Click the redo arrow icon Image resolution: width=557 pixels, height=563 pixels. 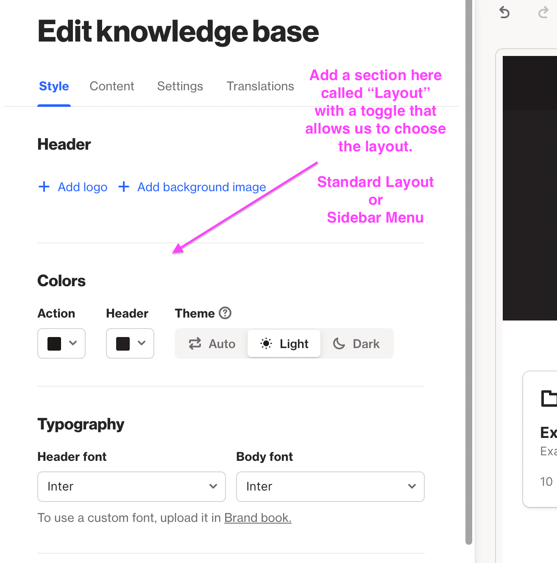(543, 13)
